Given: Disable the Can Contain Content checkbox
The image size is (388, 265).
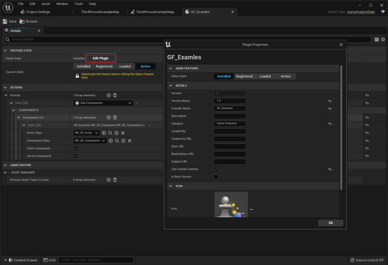Looking at the screenshot, I should (216, 169).
